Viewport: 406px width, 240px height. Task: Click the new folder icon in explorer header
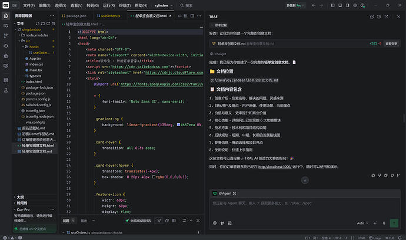[x=43, y=23]
